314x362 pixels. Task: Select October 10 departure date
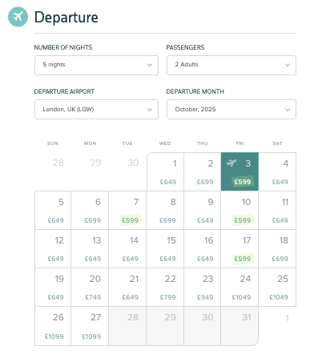point(240,210)
